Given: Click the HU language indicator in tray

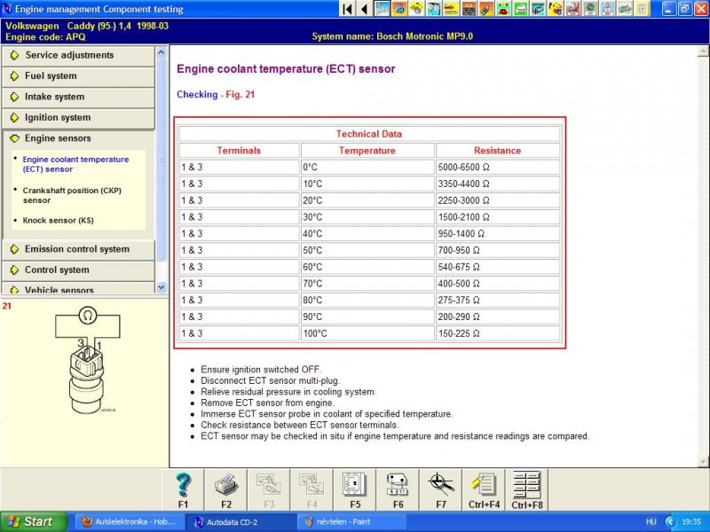Looking at the screenshot, I should [x=651, y=521].
